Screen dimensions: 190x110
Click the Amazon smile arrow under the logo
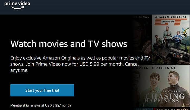coord(18,8)
